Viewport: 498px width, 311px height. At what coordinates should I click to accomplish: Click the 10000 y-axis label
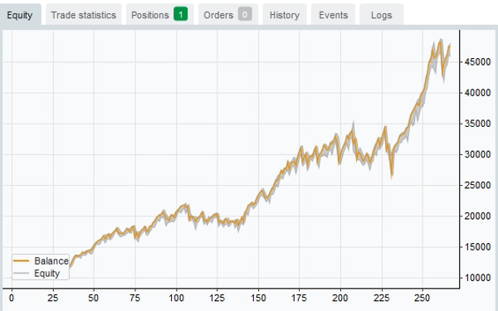477,278
